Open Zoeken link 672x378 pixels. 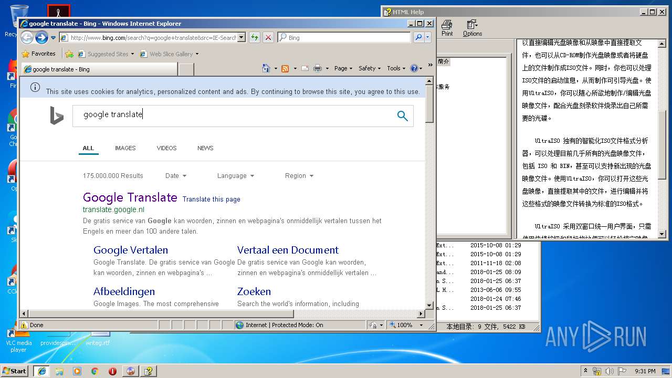(254, 292)
